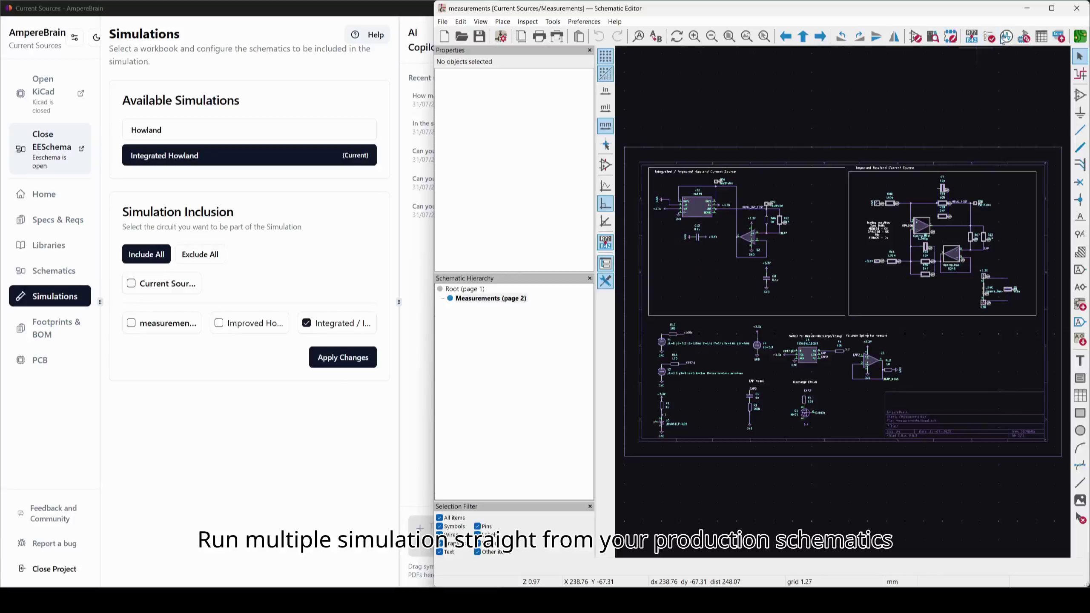Screen dimensions: 1090x613
Task: Toggle the measurements circuit checkbox
Action: point(131,323)
